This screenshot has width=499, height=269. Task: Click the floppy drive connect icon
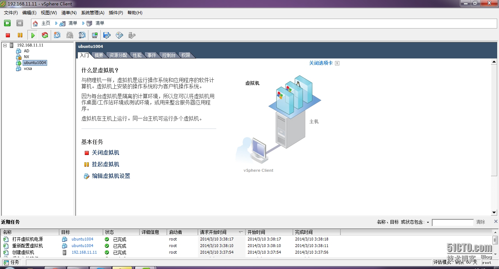click(107, 35)
